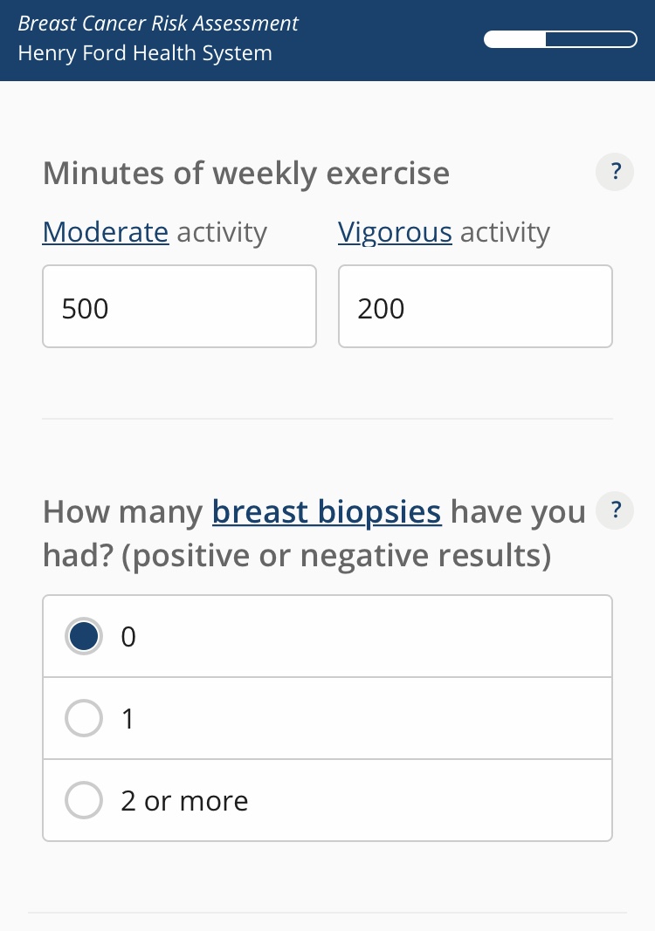Open help for Minutes of weekly exercise
The image size is (655, 931).
(x=616, y=172)
